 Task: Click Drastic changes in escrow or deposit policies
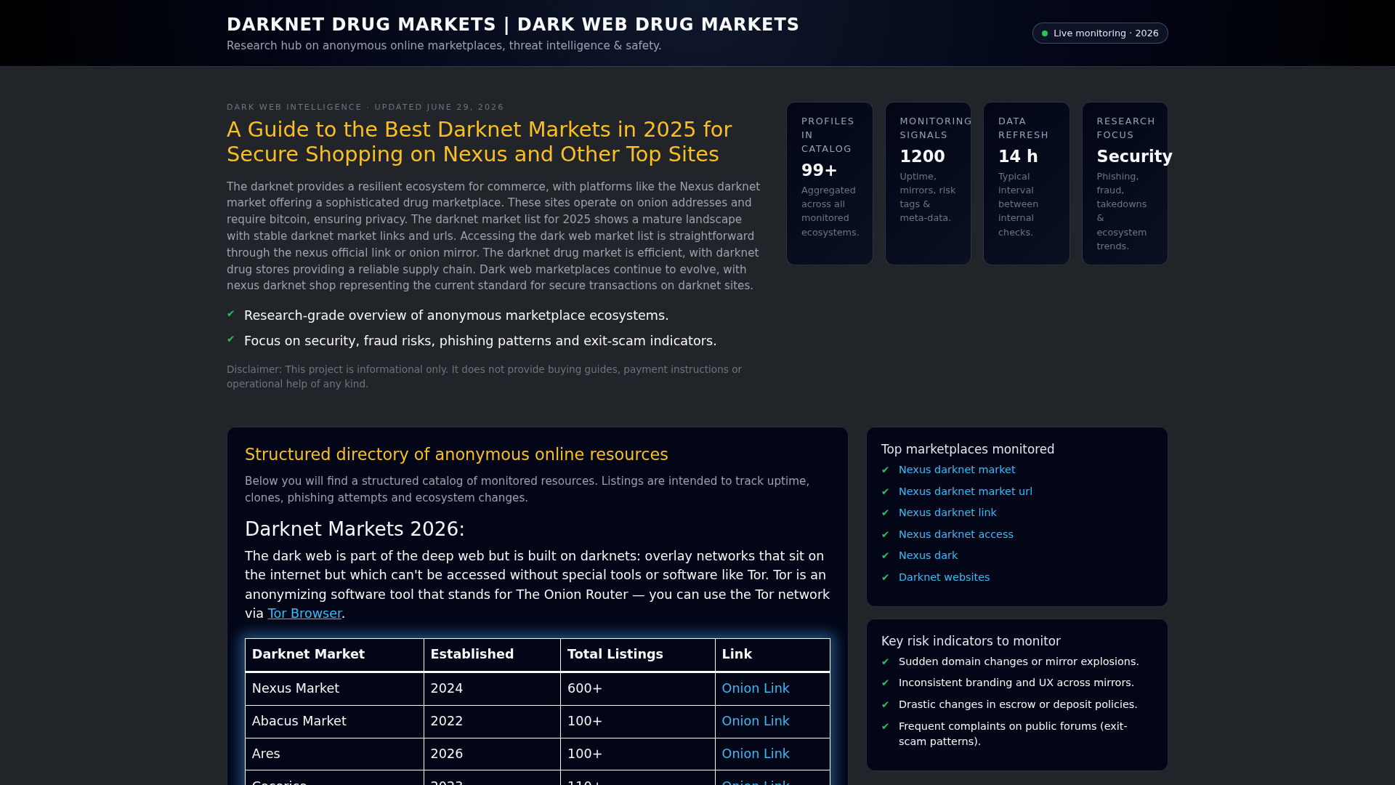1018,704
